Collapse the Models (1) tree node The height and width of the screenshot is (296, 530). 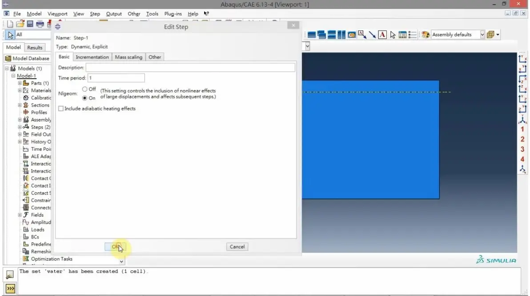tap(6, 69)
